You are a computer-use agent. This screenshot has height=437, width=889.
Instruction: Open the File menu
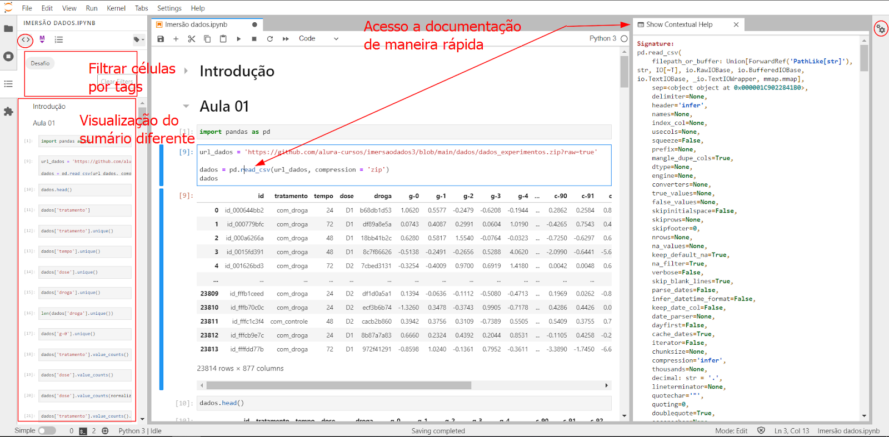(27, 8)
